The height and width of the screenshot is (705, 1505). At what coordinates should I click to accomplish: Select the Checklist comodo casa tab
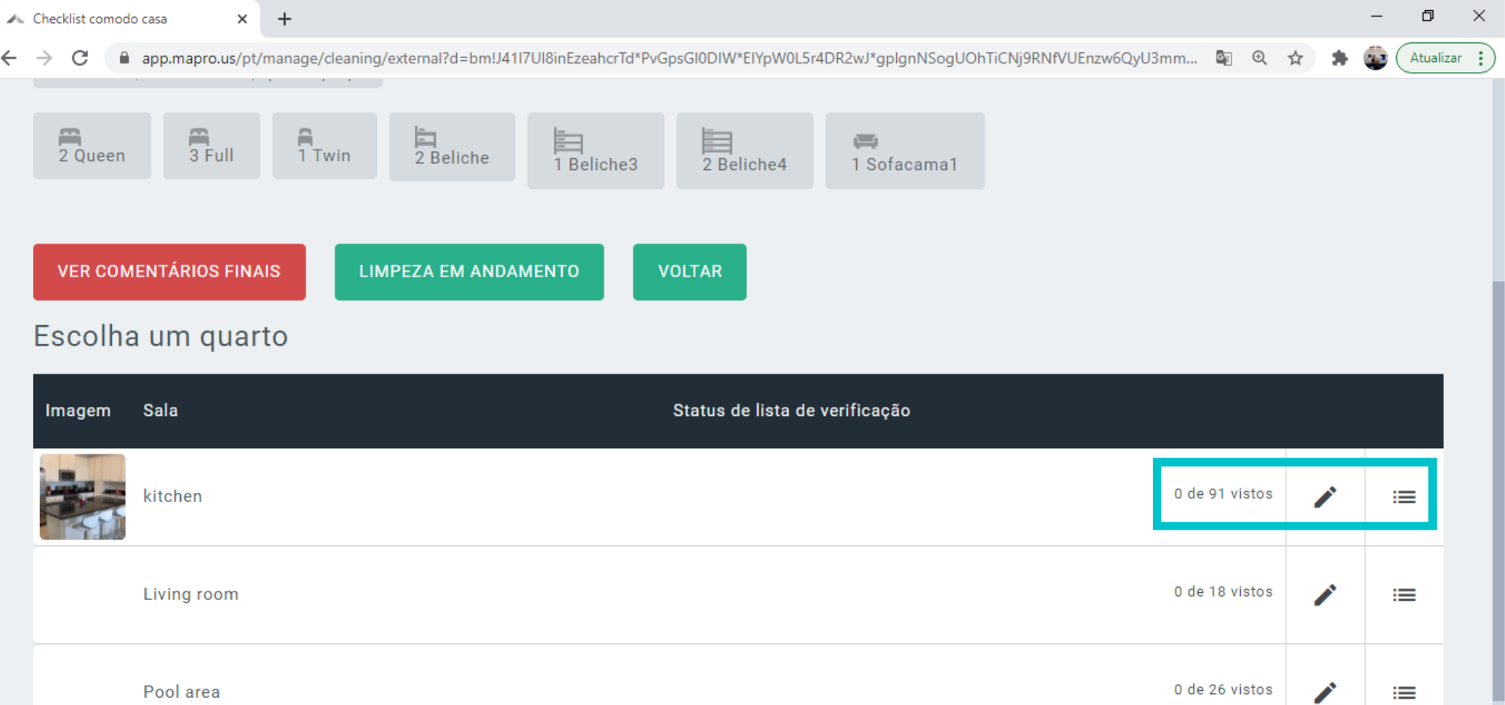click(x=118, y=19)
